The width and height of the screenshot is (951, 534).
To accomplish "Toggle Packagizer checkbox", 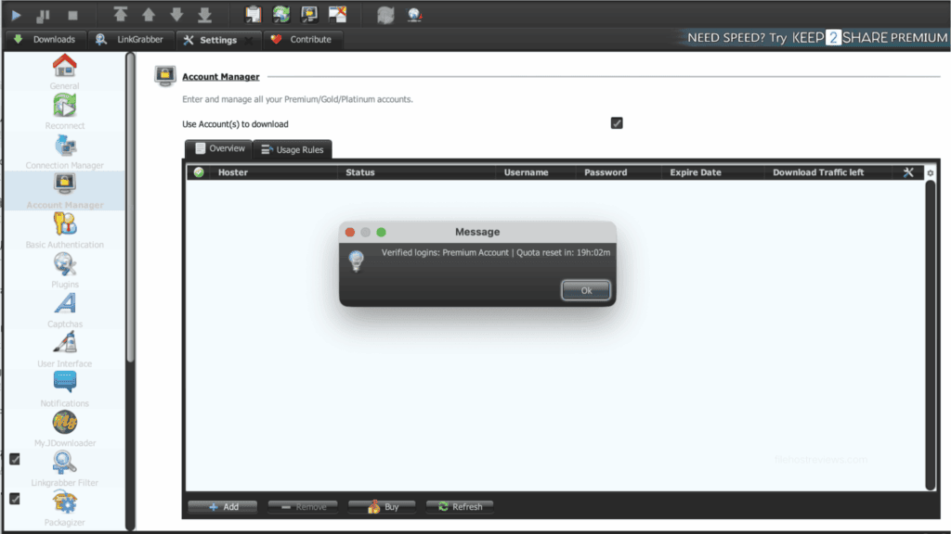I will tap(15, 499).
